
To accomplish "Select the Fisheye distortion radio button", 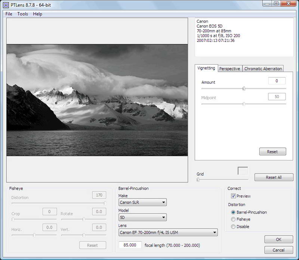I will click(234, 219).
